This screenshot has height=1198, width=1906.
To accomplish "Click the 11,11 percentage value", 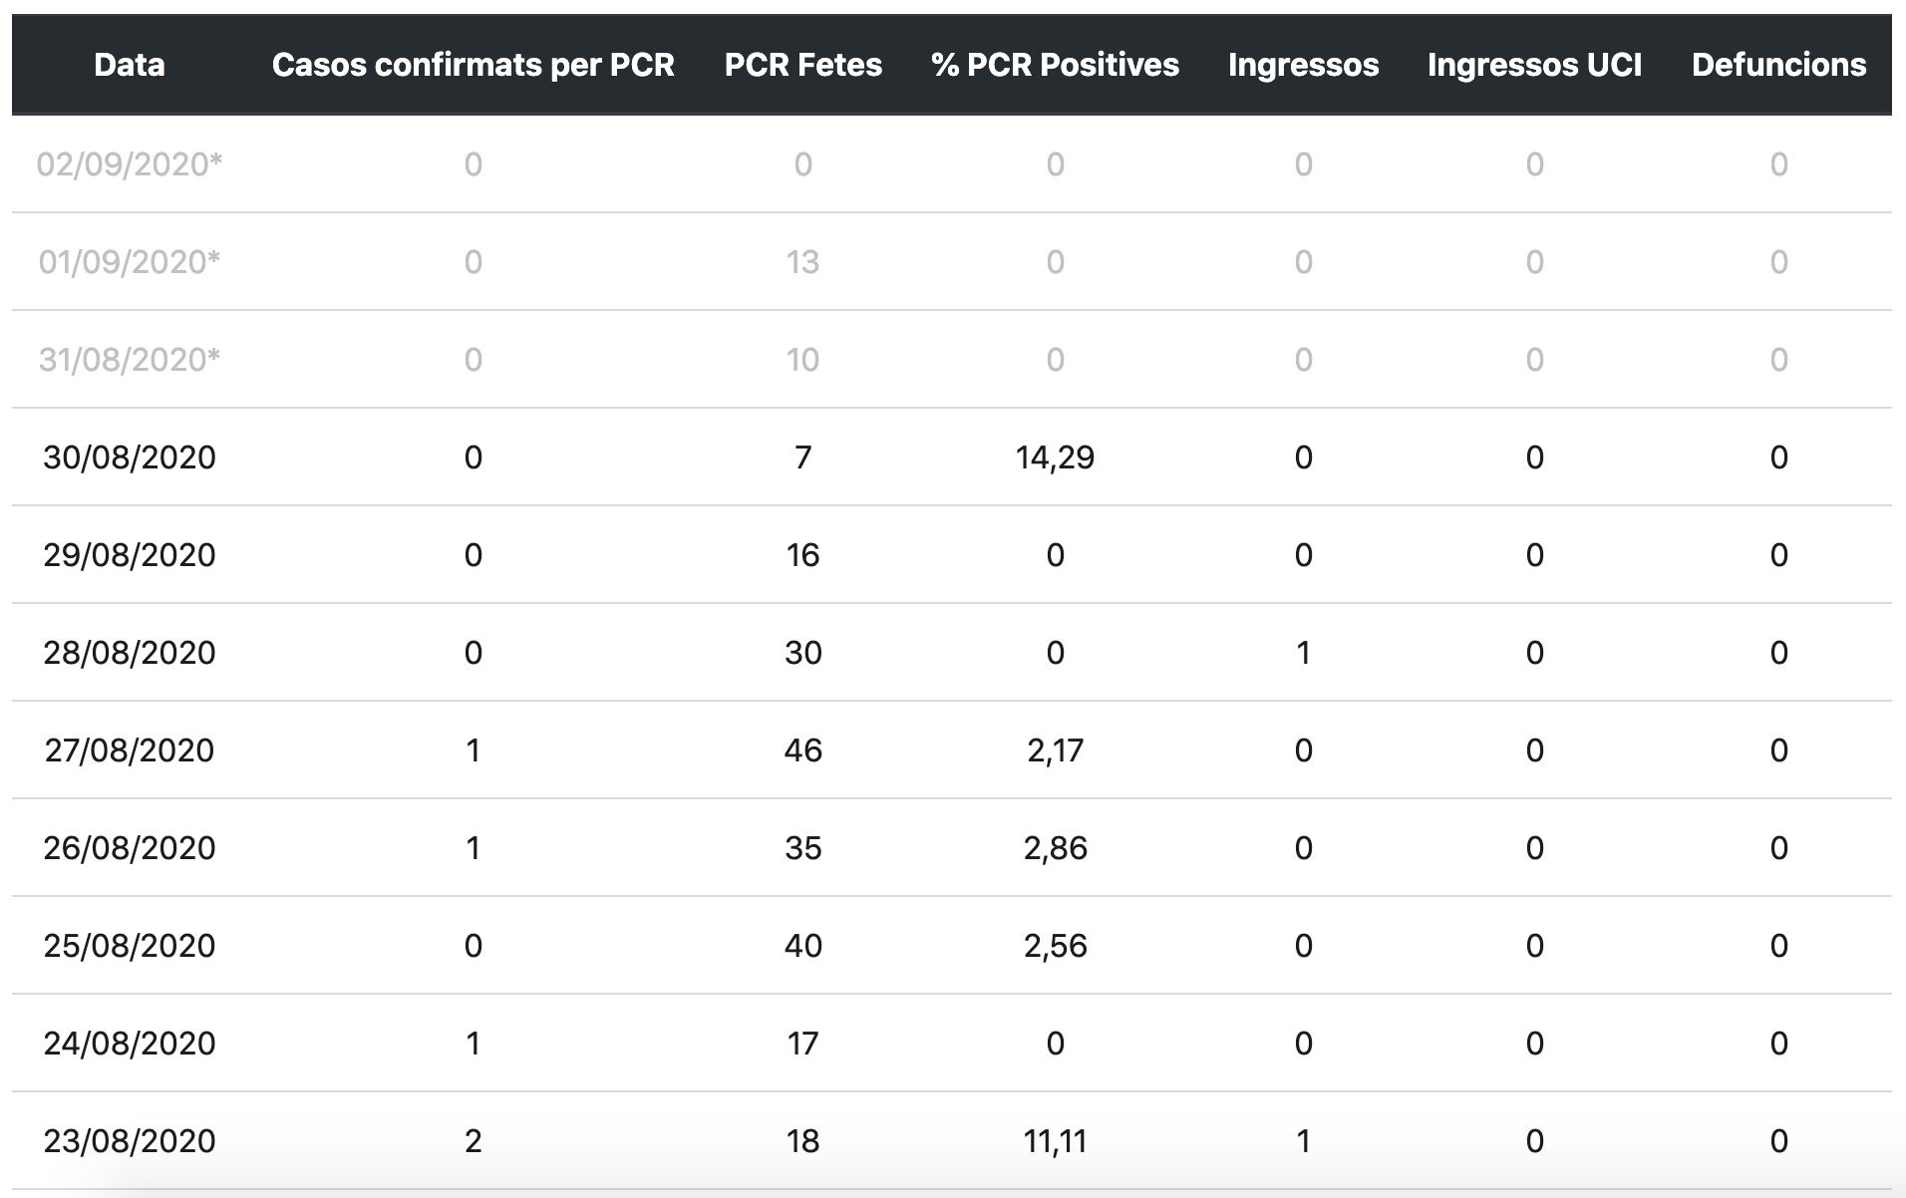I will click(1055, 1140).
